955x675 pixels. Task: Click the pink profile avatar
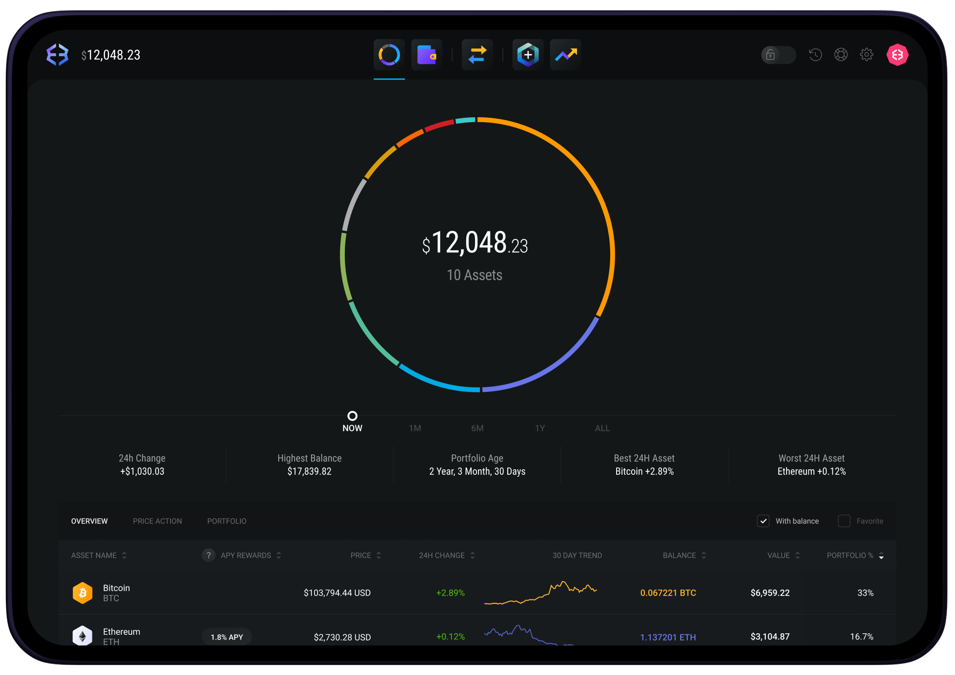[897, 55]
